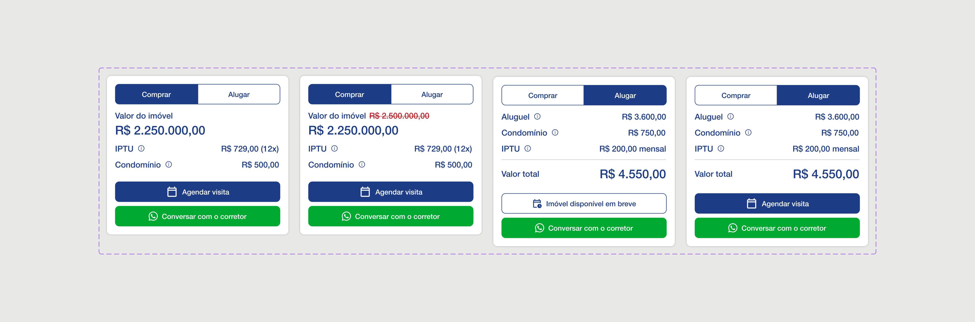The height and width of the screenshot is (322, 975).
Task: Click the calendar-clock icon on "Imóvel disponível em breve"
Action: click(x=537, y=204)
